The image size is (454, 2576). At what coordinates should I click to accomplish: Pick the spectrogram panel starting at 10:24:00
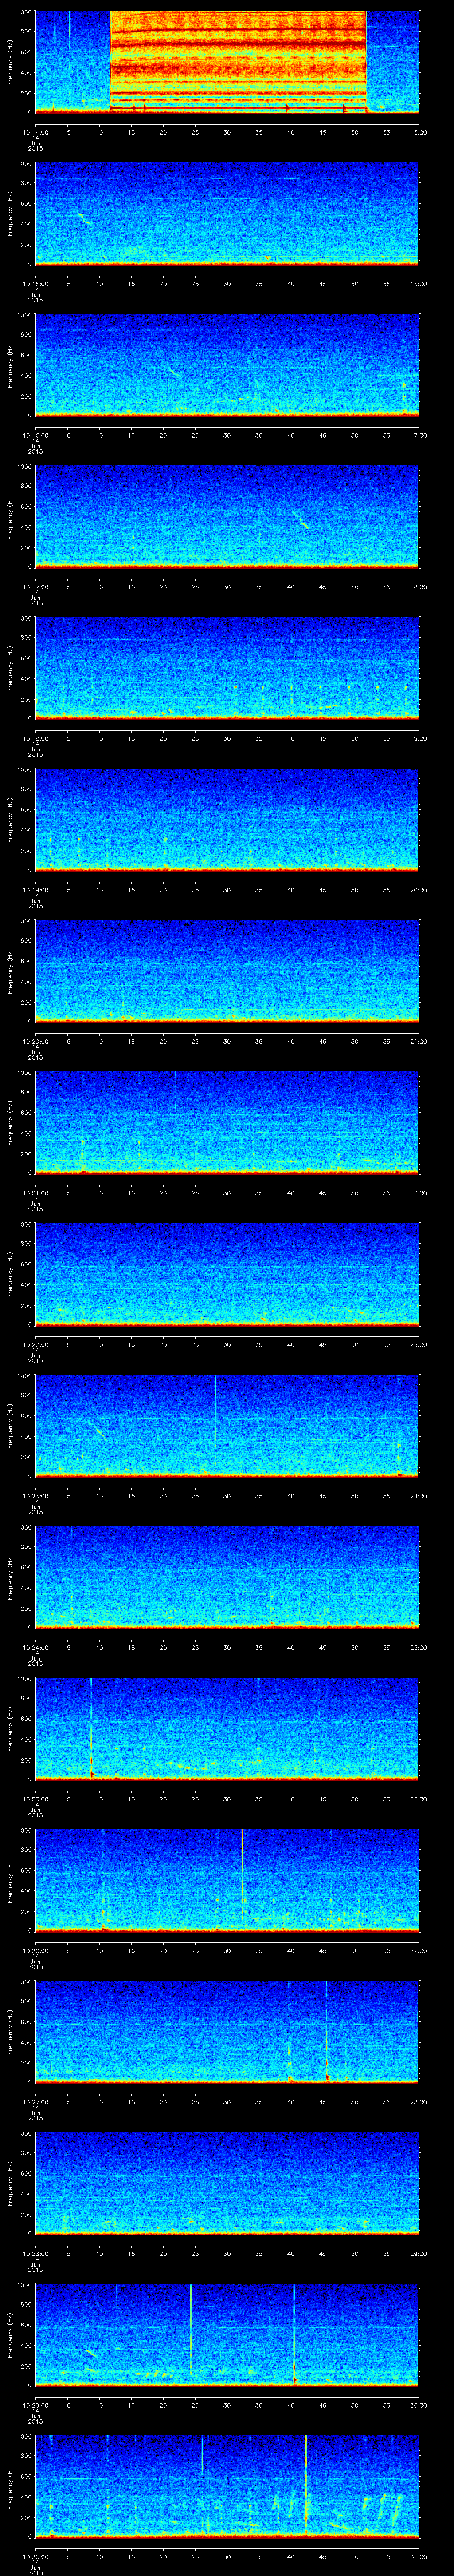(x=227, y=1576)
